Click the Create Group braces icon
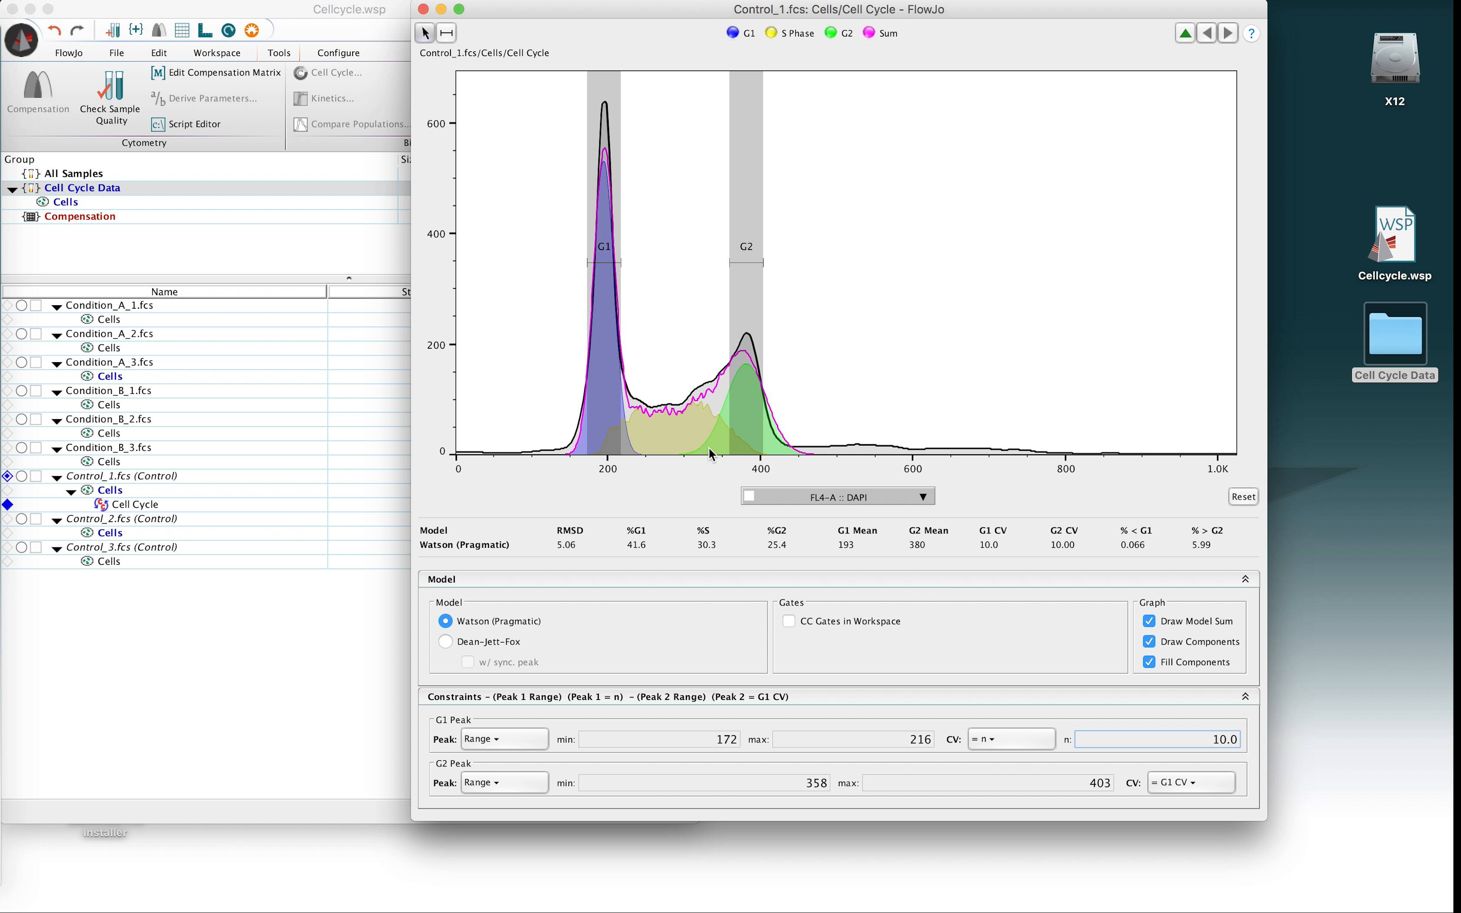This screenshot has width=1461, height=913. pyautogui.click(x=136, y=30)
